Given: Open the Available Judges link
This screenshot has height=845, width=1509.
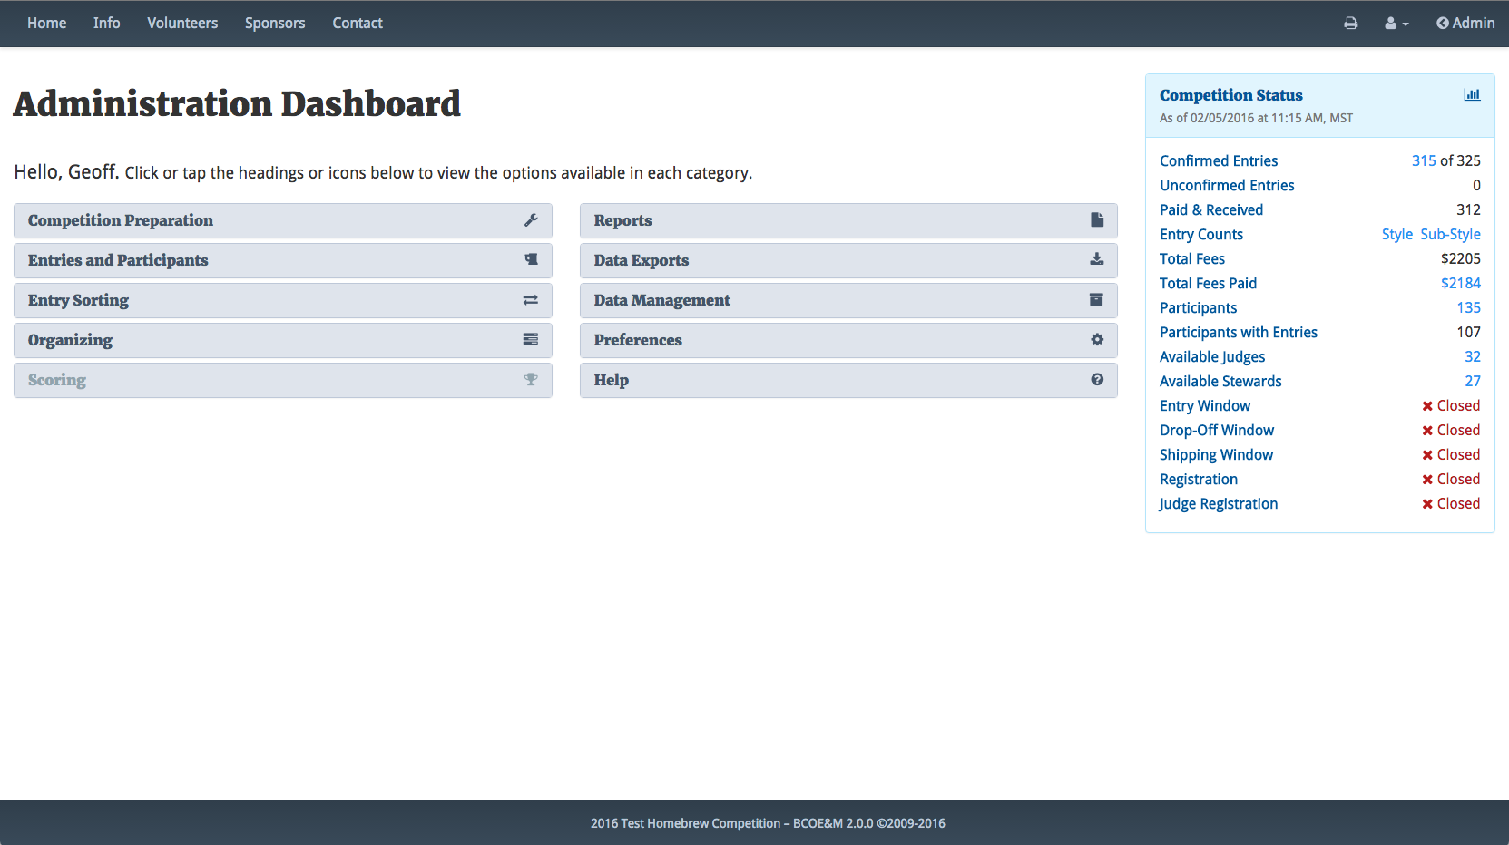Looking at the screenshot, I should (1212, 356).
